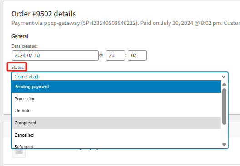Click the Date created label

[x=25, y=46]
